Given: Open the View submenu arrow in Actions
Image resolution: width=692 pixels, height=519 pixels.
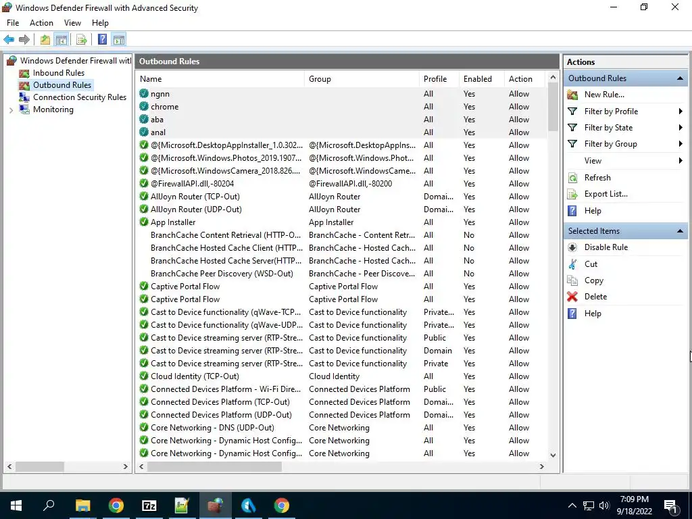Looking at the screenshot, I should click(681, 161).
